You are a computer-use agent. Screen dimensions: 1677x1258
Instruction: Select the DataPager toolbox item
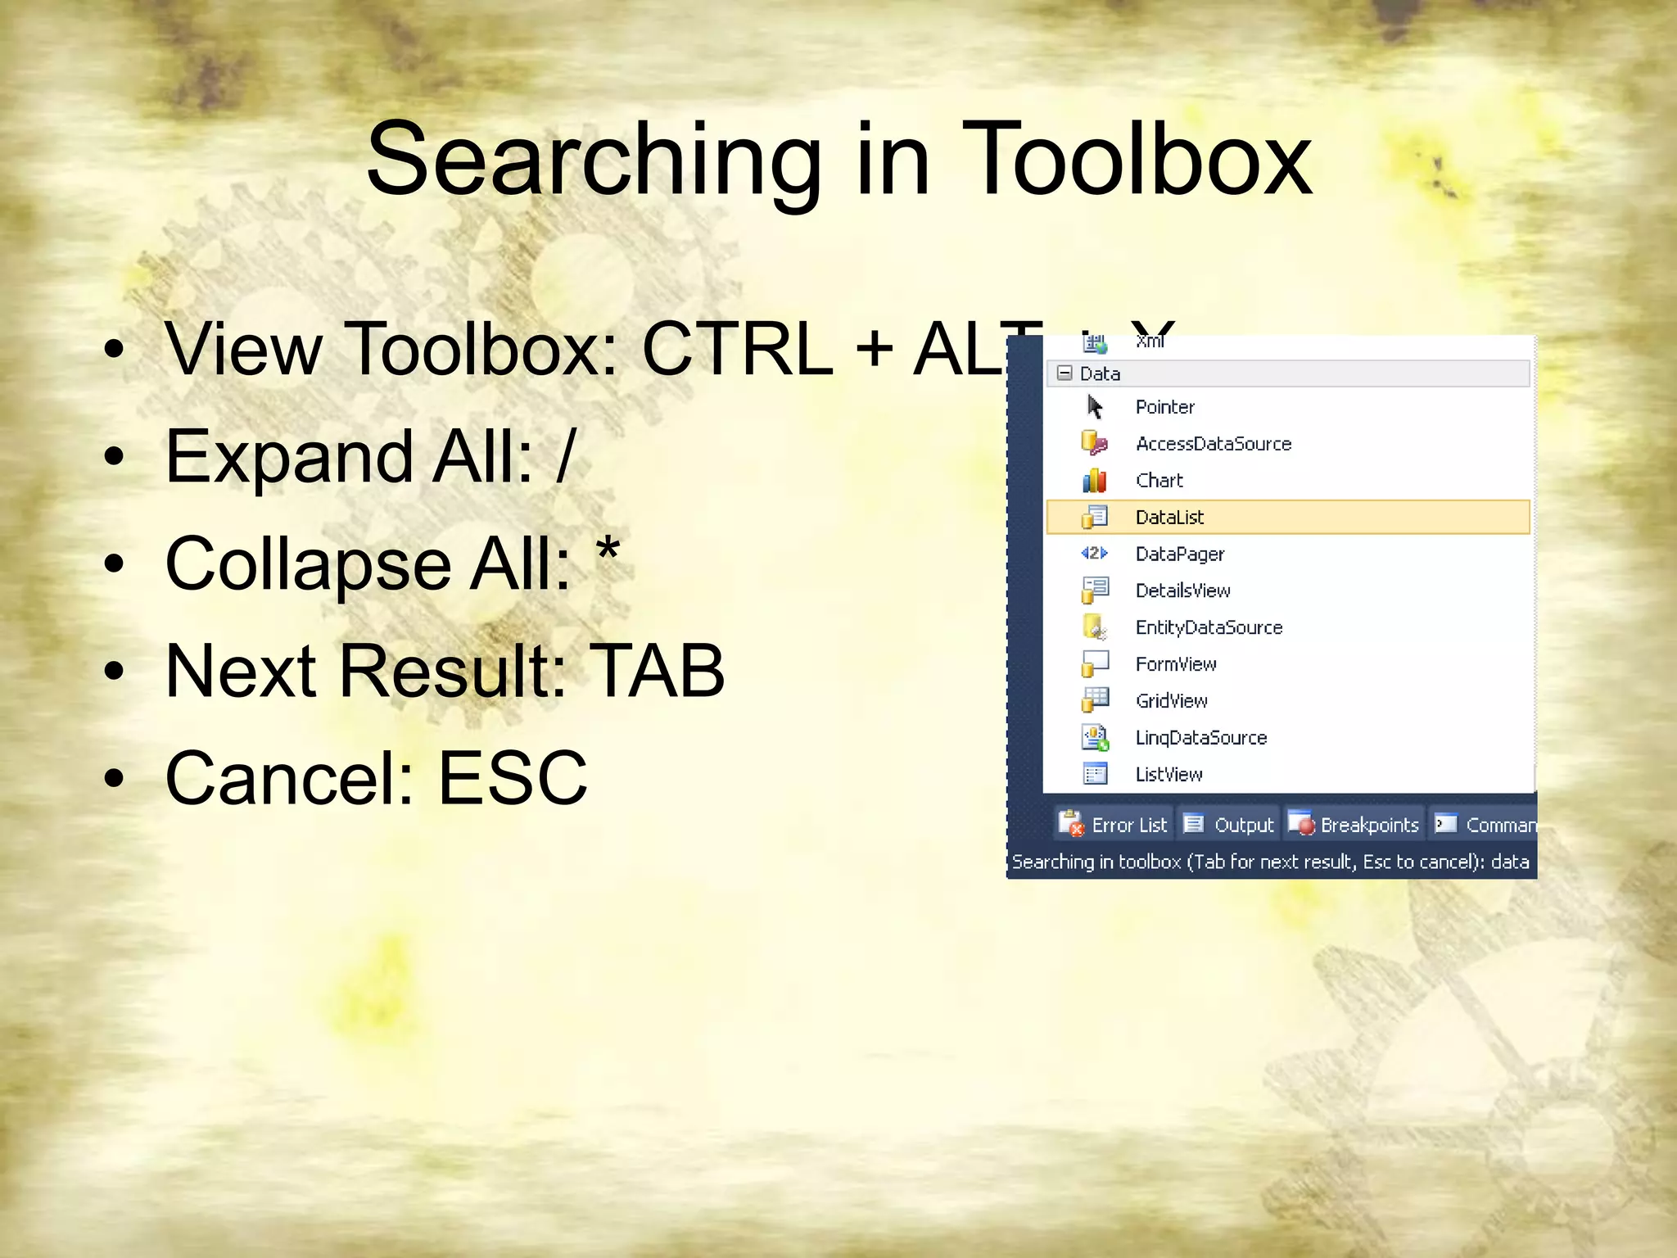tap(1287, 554)
